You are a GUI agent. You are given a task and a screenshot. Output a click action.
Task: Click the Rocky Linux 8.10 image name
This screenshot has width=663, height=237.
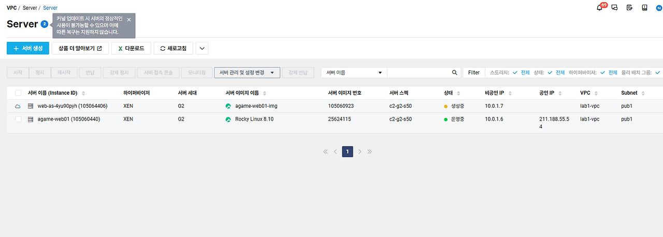tap(254, 119)
